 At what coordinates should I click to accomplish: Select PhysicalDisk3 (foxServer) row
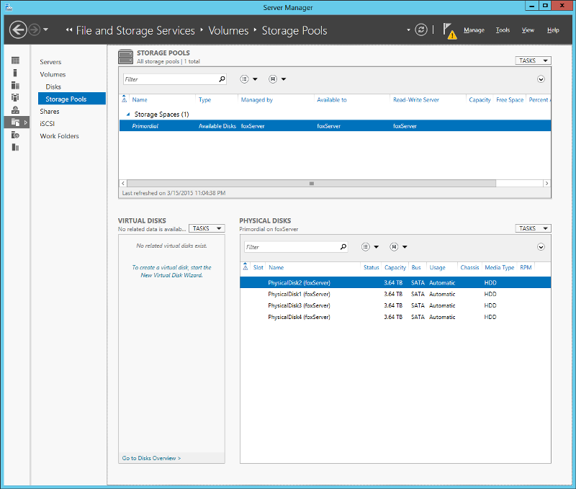(395, 305)
